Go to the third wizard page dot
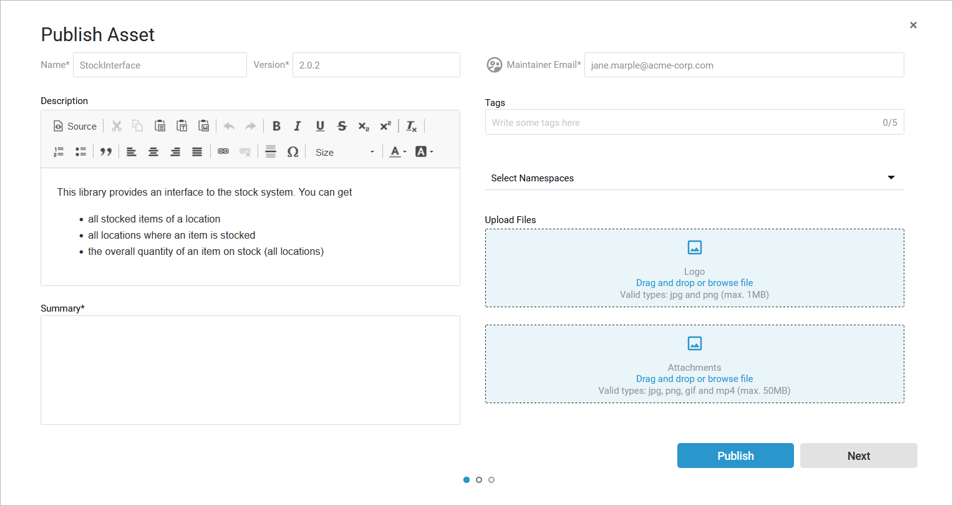The image size is (953, 506). 491,480
